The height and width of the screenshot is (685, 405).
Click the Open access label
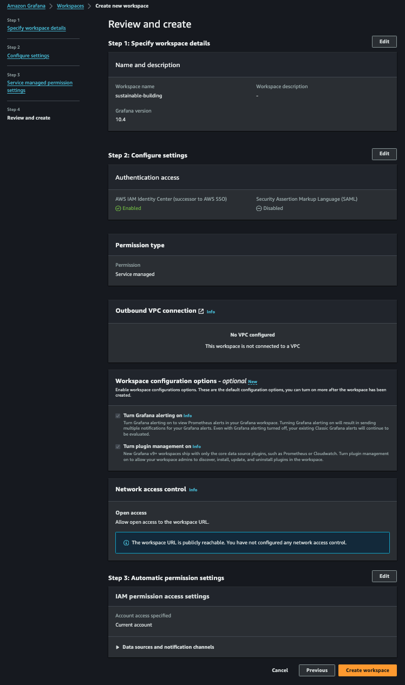[x=131, y=513]
